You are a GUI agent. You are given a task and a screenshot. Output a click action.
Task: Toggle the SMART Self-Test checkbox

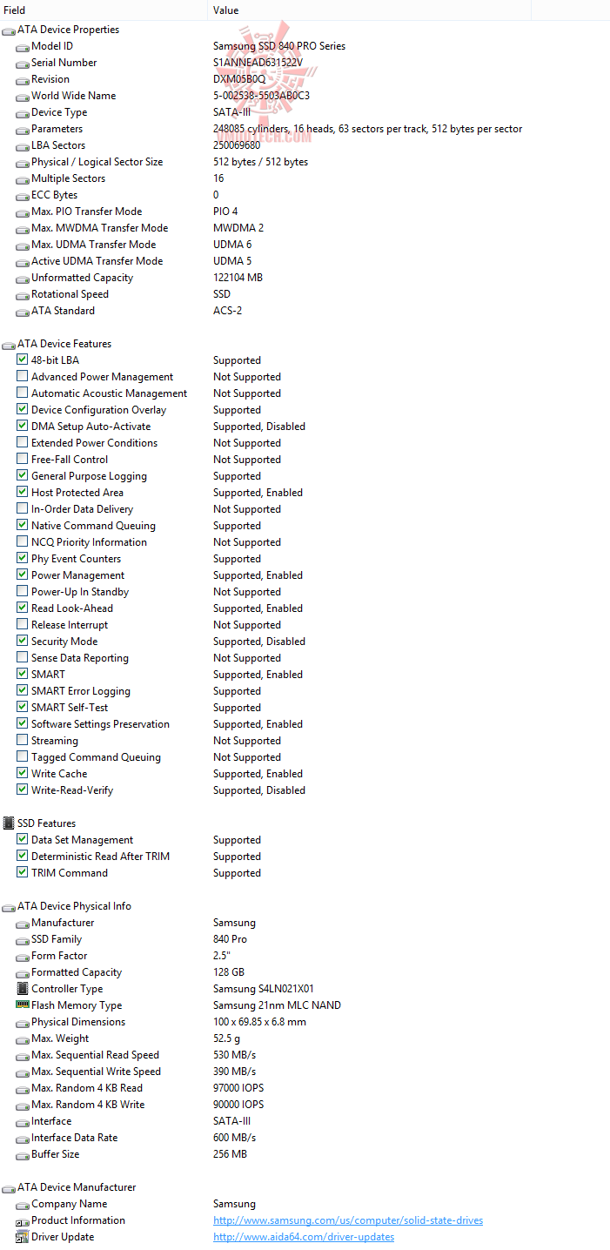click(23, 707)
